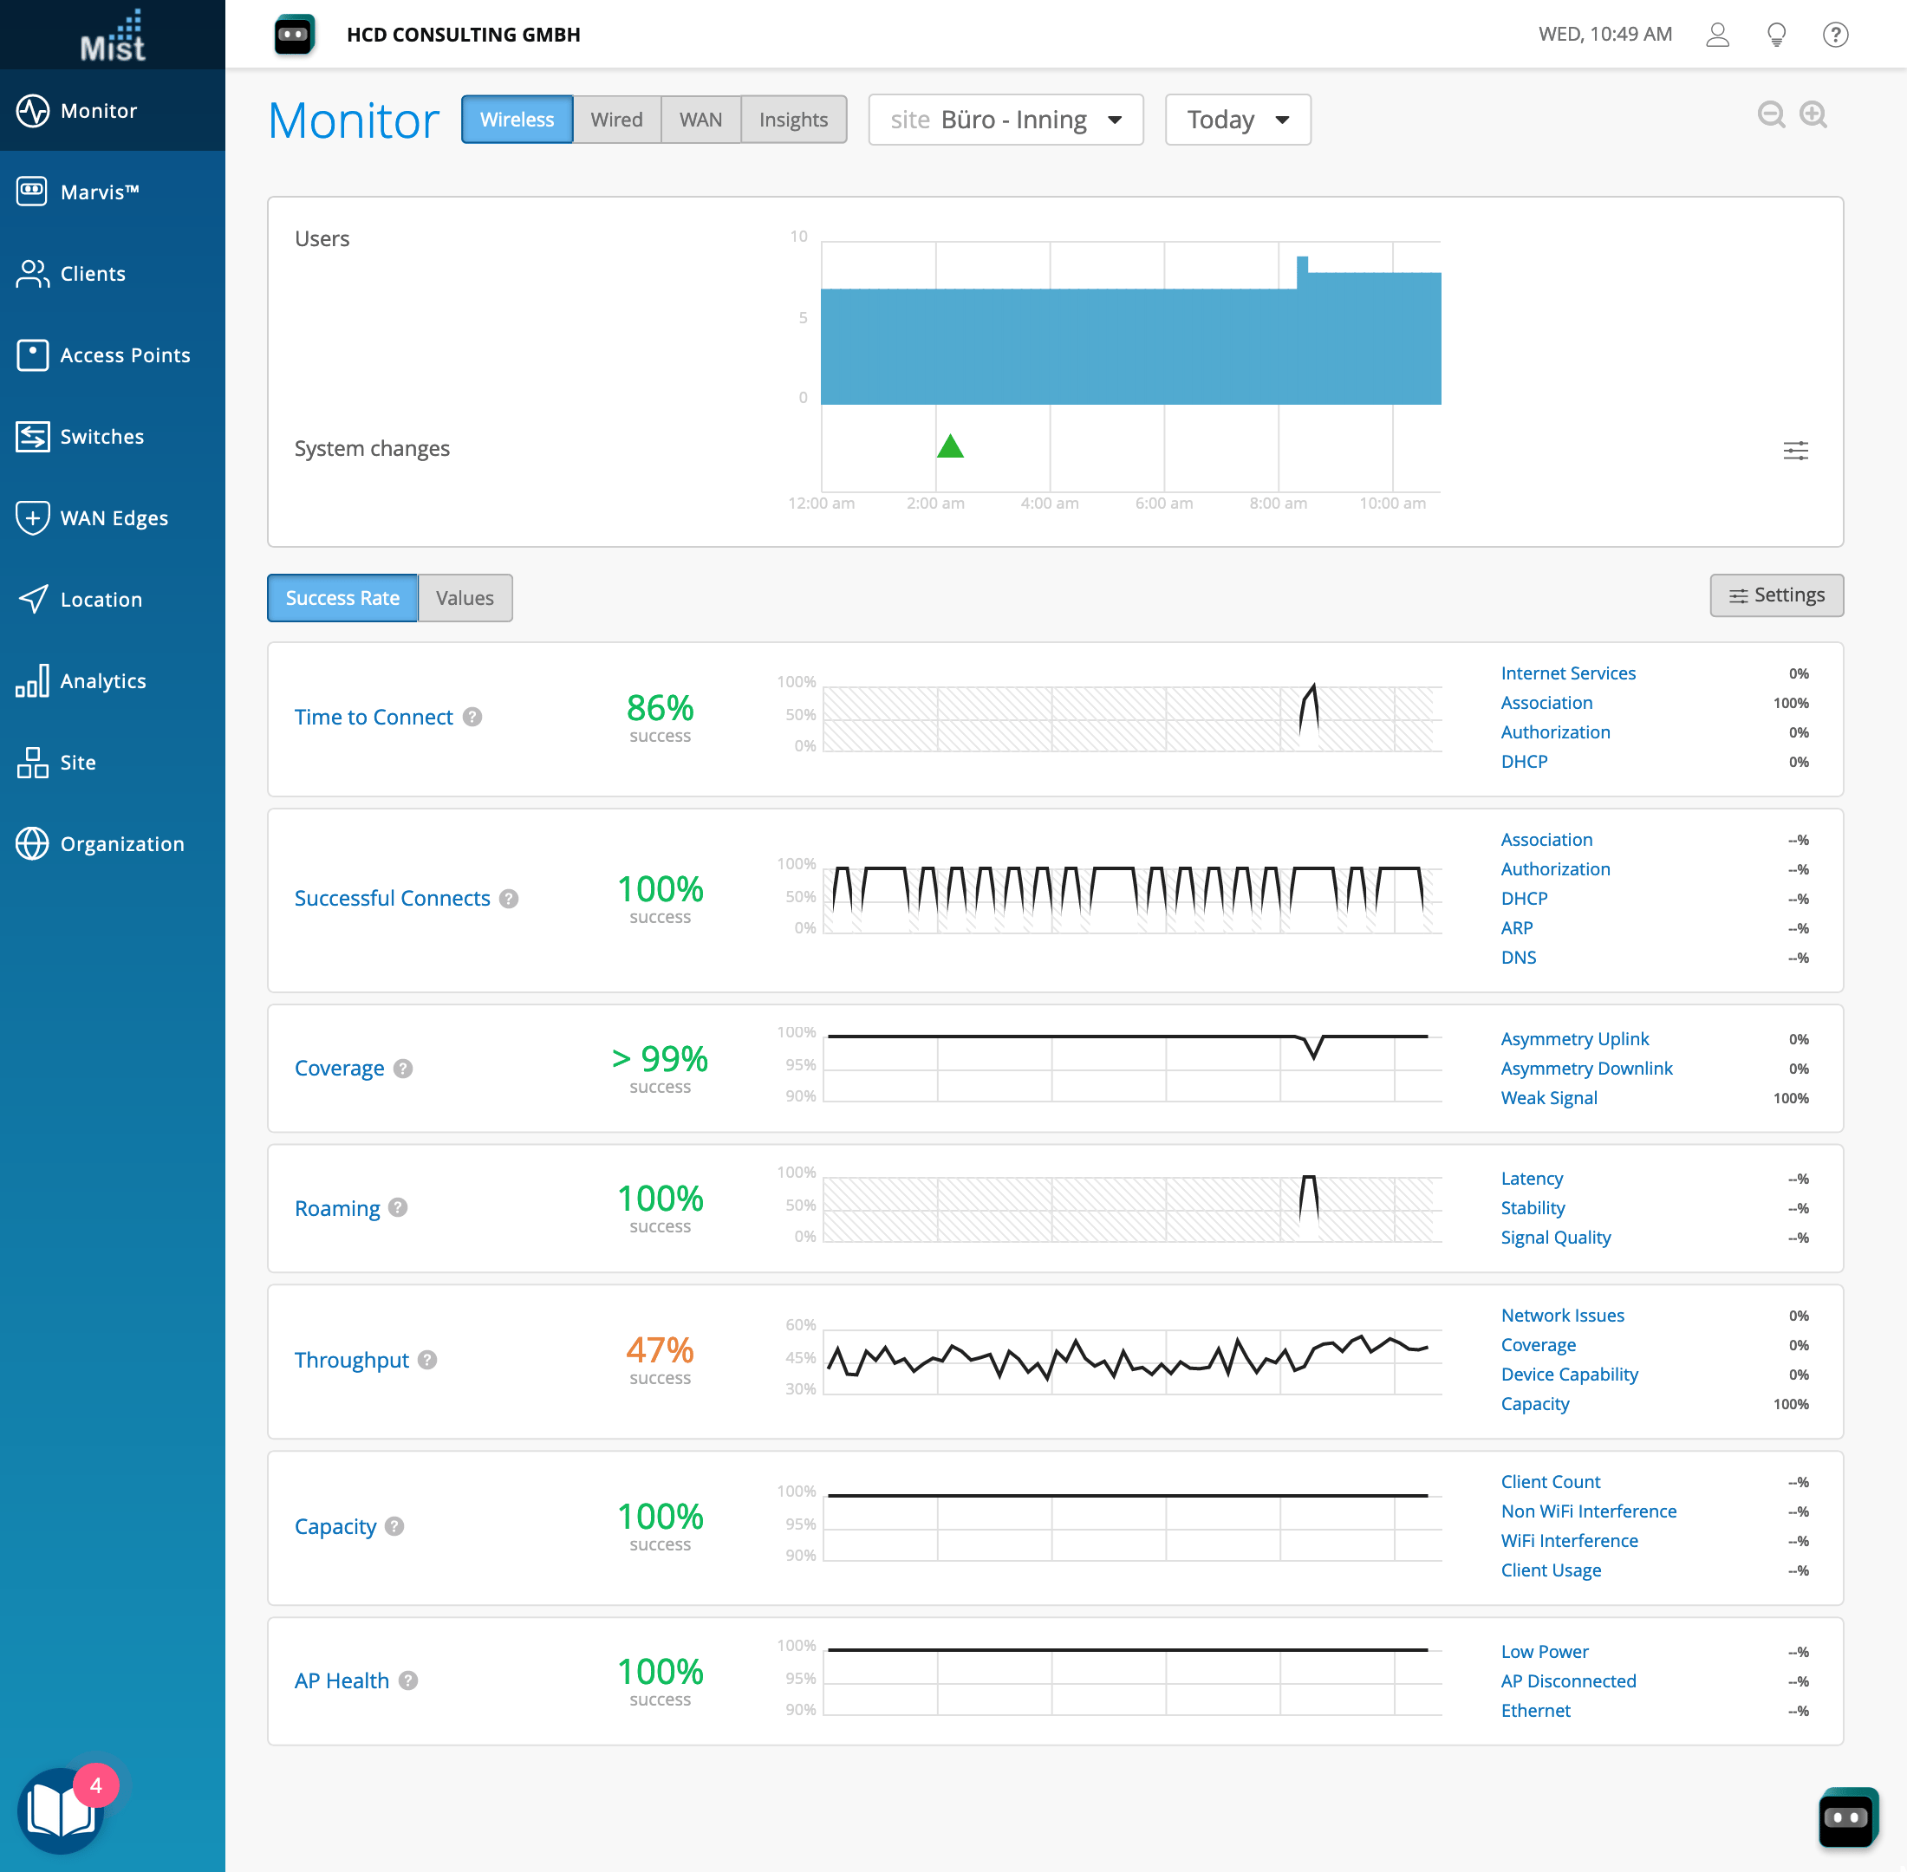Open the Settings button for metrics

(1775, 595)
